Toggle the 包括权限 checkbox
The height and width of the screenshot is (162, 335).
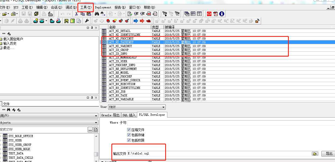coord(129,140)
